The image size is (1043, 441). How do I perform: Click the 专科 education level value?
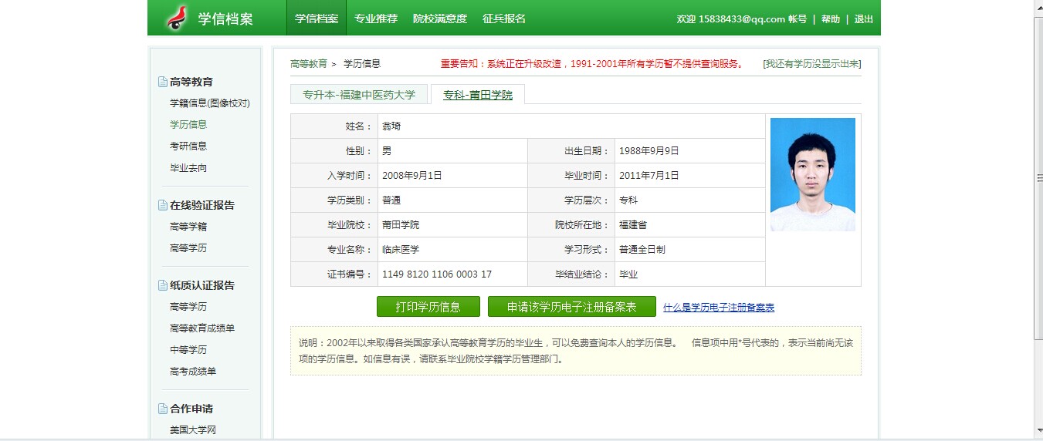click(628, 200)
